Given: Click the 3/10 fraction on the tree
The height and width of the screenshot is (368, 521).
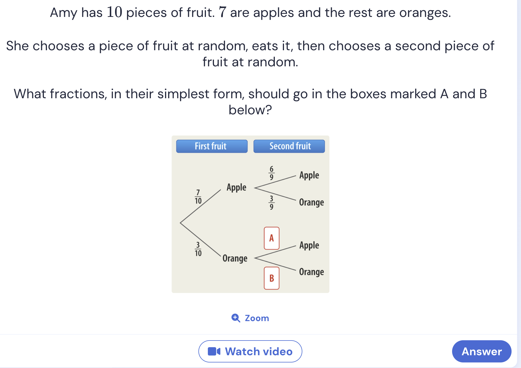Looking at the screenshot, I should 198,249.
